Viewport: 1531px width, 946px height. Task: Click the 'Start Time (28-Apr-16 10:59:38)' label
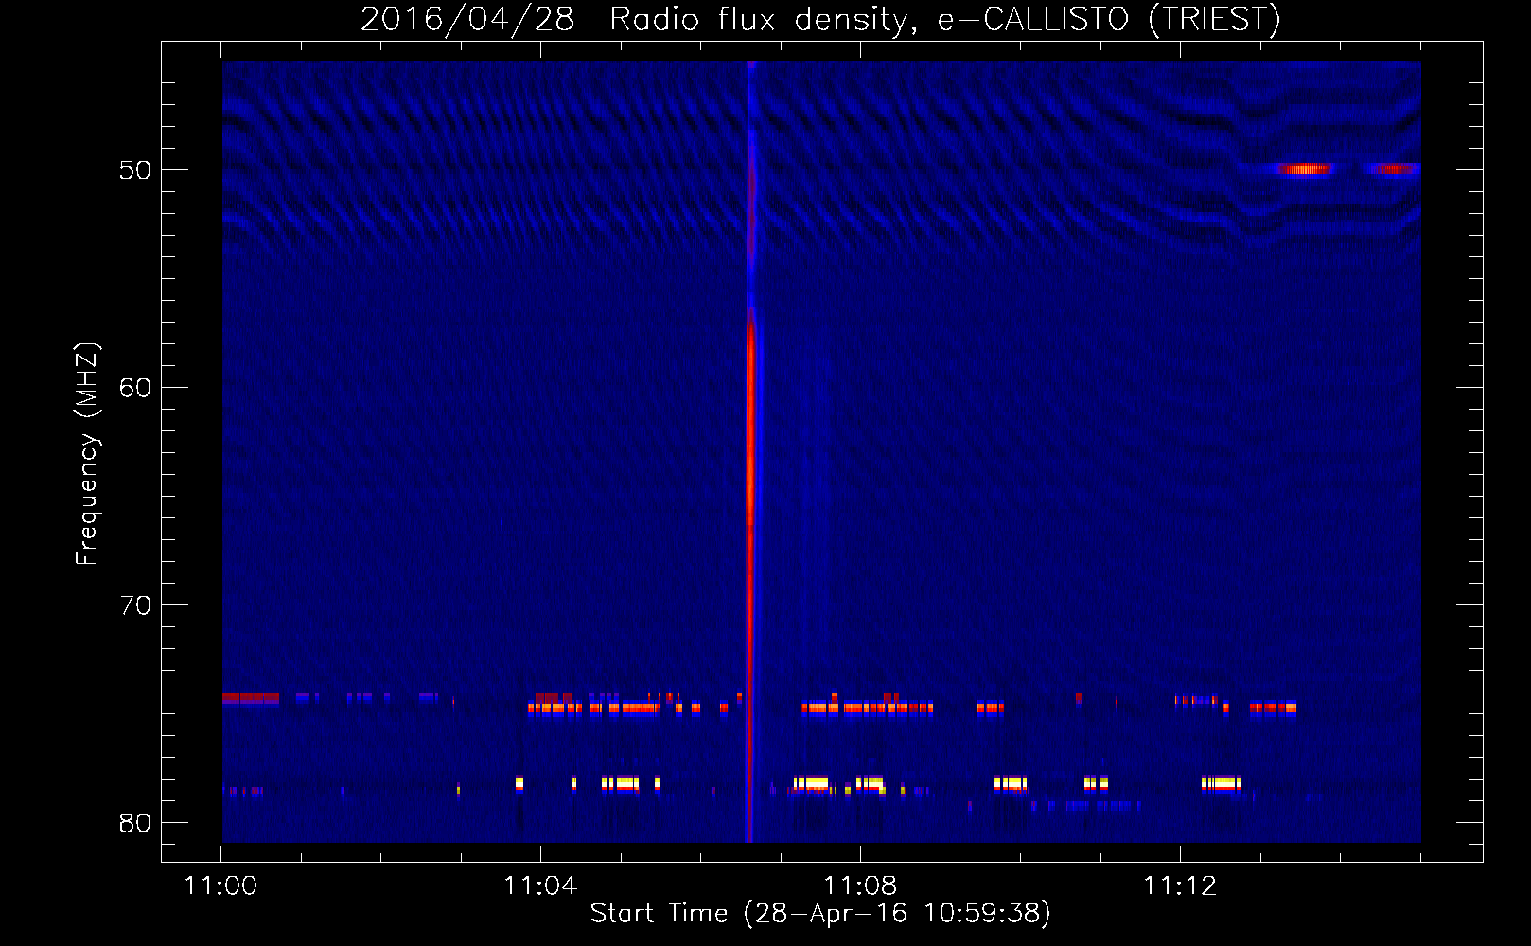(x=820, y=913)
